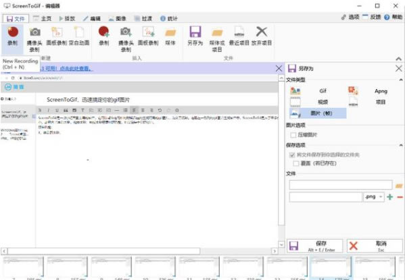
Task: Insert a recording via 录制 in 插入 group
Action: tap(104, 36)
